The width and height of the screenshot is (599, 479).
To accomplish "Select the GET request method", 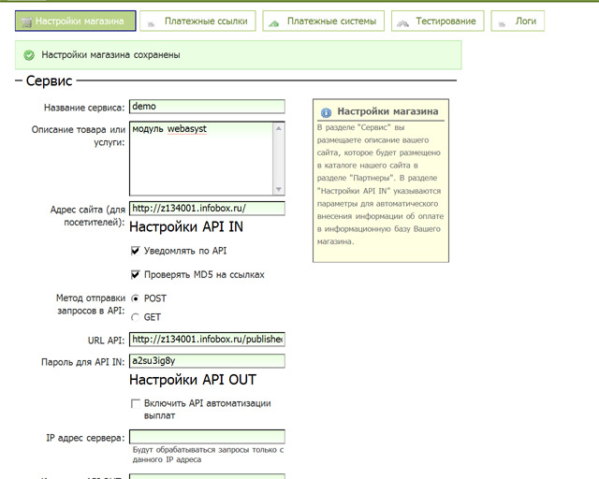I will point(135,317).
